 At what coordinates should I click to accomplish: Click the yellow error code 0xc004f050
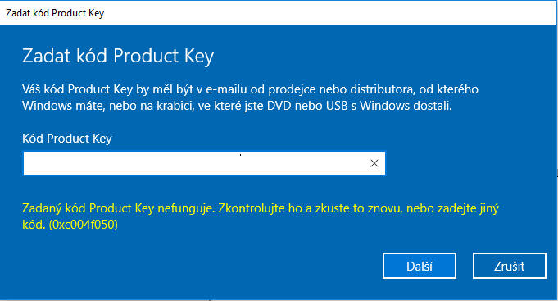84,225
